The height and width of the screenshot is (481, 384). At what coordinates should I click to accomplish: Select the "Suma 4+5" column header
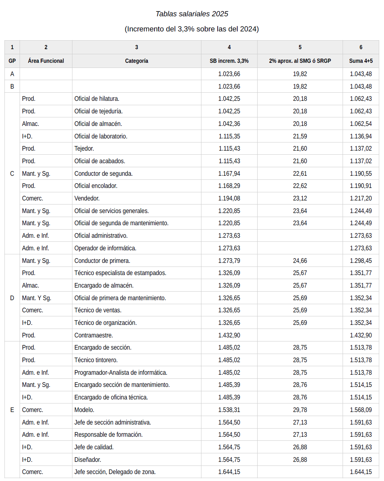[x=361, y=61]
